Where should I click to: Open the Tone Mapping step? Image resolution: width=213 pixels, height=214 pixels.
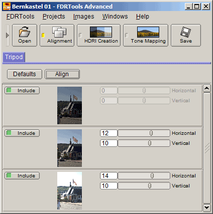146,35
